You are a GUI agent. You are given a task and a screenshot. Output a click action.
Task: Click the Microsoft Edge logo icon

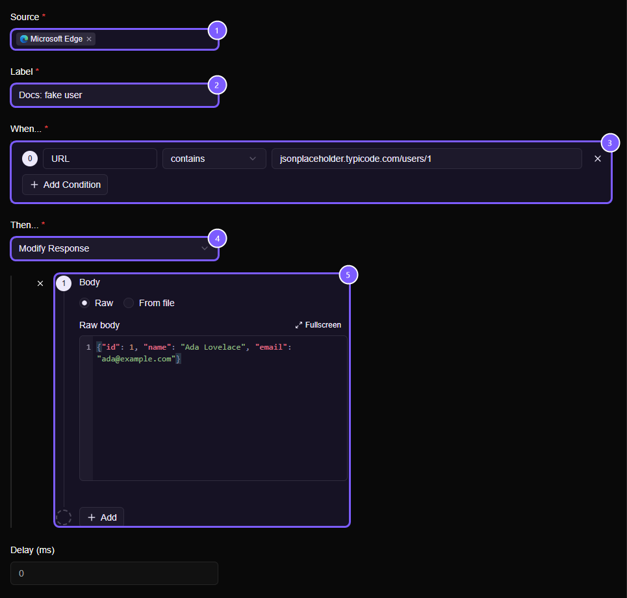pos(24,39)
